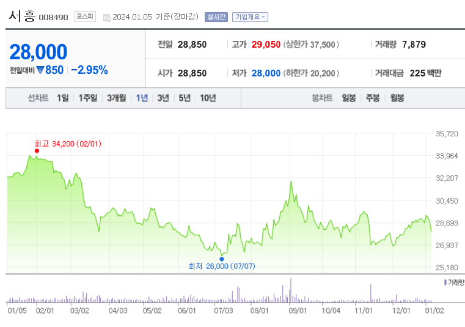
Task: Click the 상한가 37,500 text
Action: pyautogui.click(x=311, y=45)
